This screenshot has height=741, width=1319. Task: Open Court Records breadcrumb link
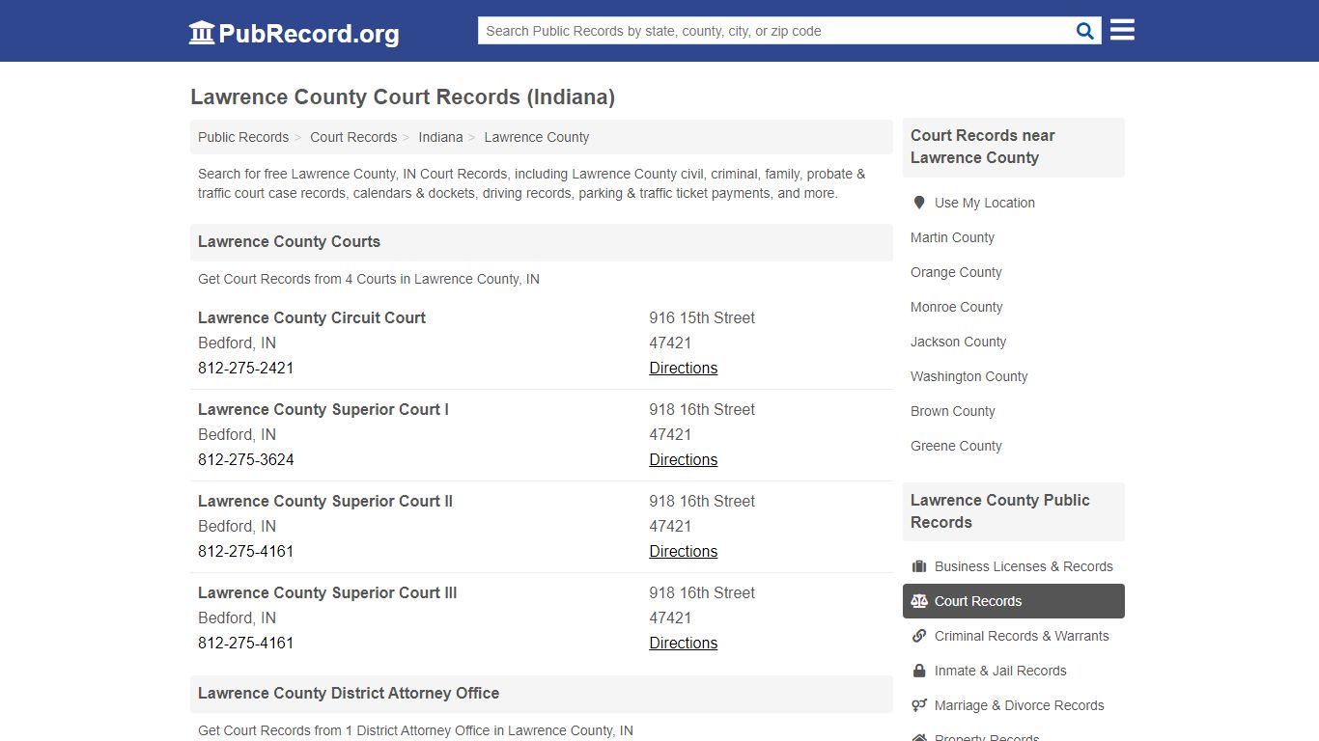[x=353, y=137]
